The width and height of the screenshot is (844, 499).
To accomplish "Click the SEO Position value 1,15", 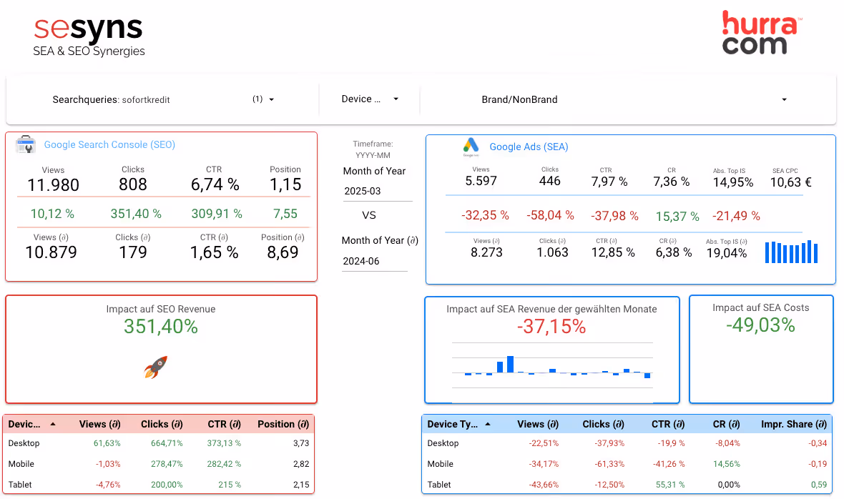I will click(x=285, y=184).
